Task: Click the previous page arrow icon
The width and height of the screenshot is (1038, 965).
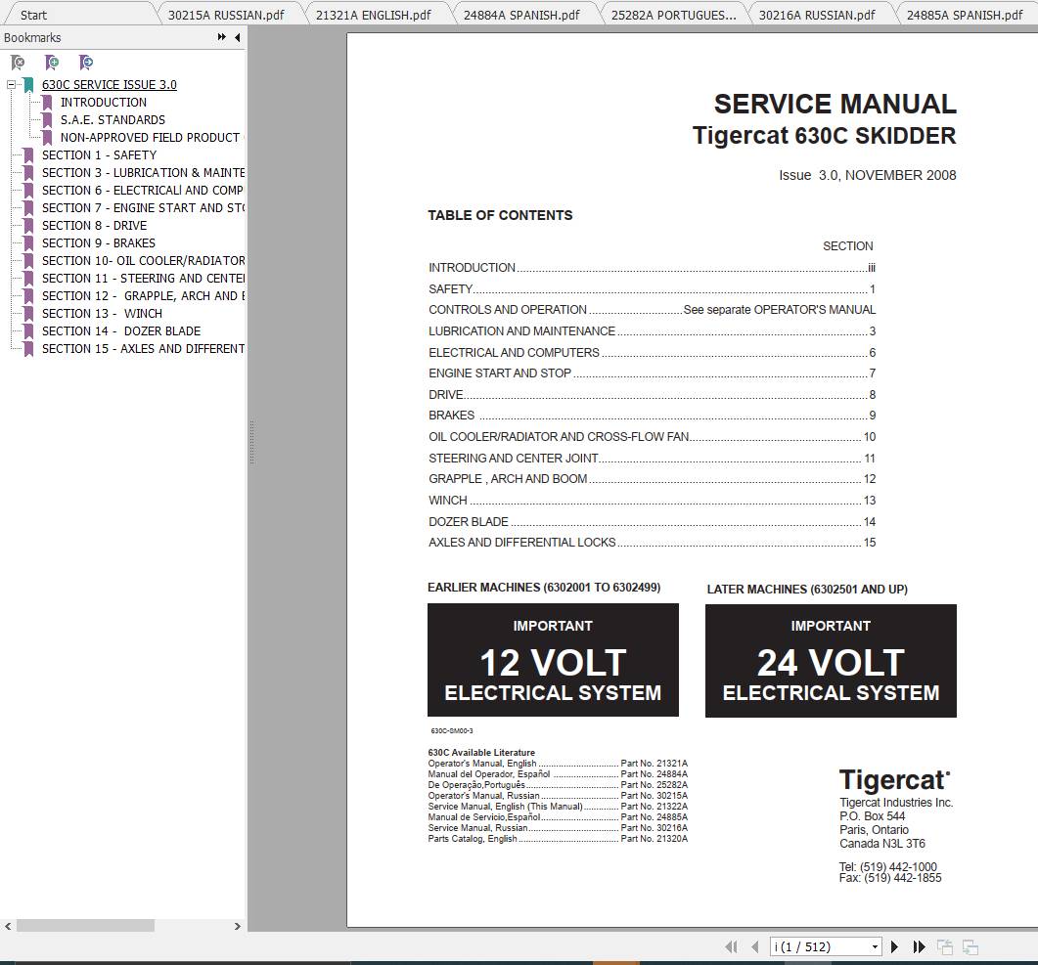Action: (754, 947)
